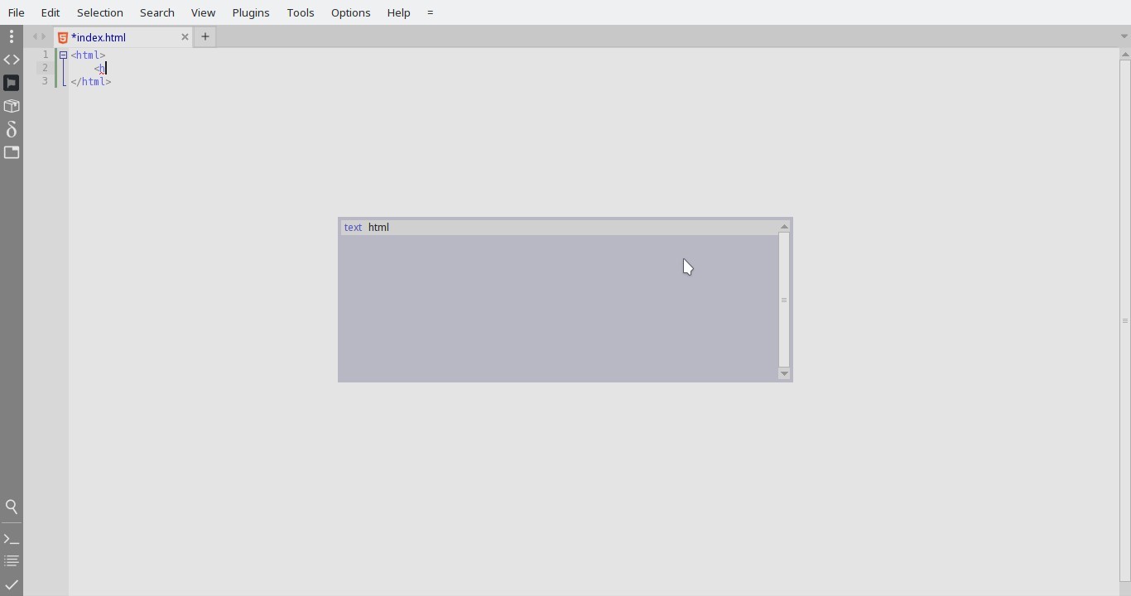Switch to the index.html tab
Screen dimensions: 1131x596
pos(116,37)
